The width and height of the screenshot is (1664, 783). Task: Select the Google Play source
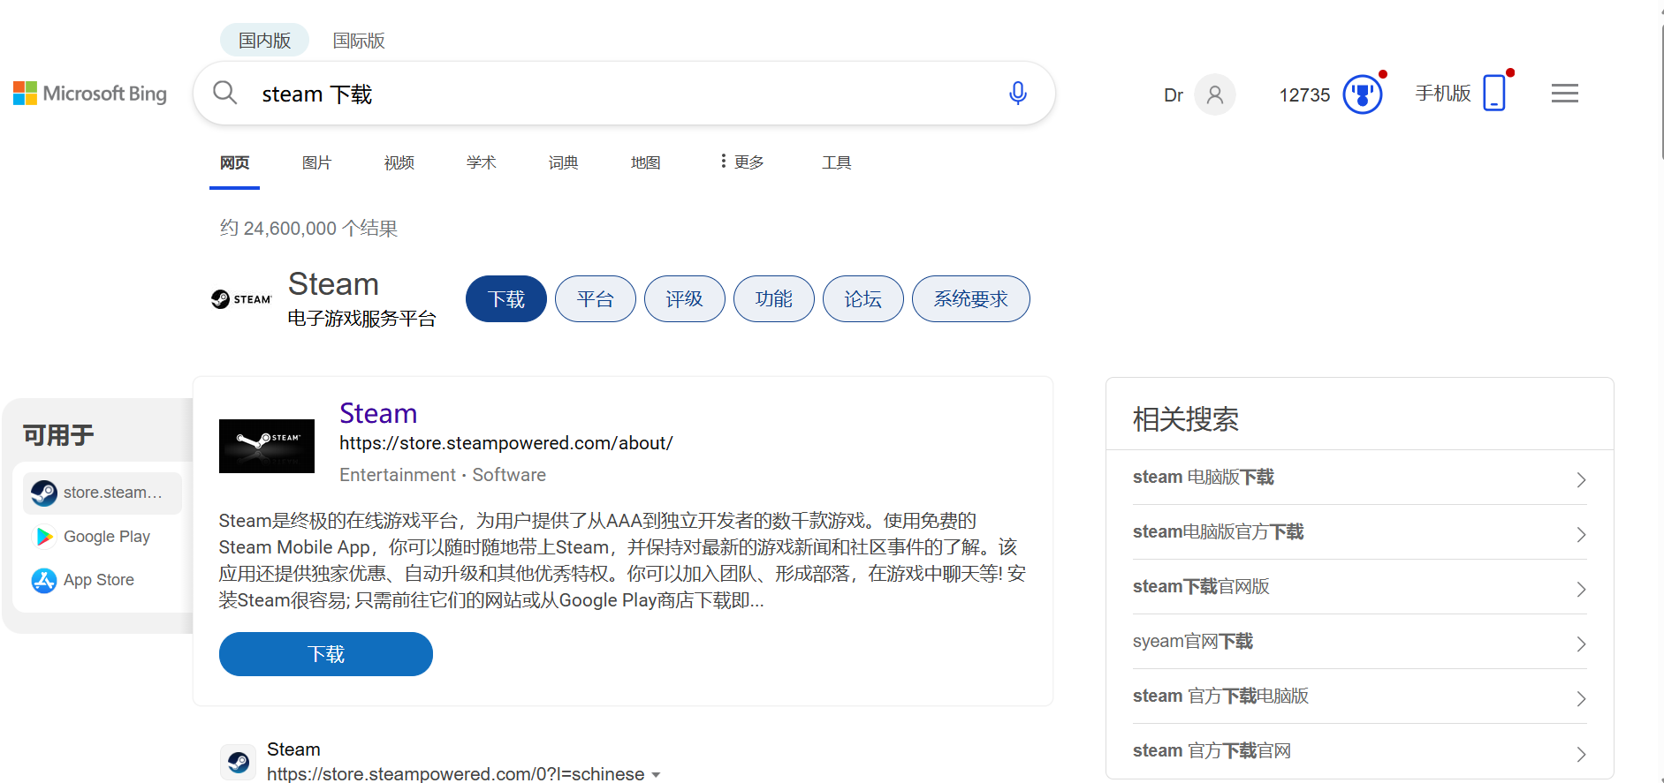[106, 537]
